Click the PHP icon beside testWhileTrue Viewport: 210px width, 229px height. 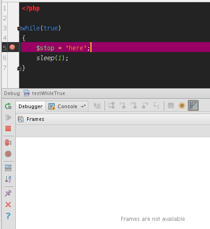pos(27,93)
